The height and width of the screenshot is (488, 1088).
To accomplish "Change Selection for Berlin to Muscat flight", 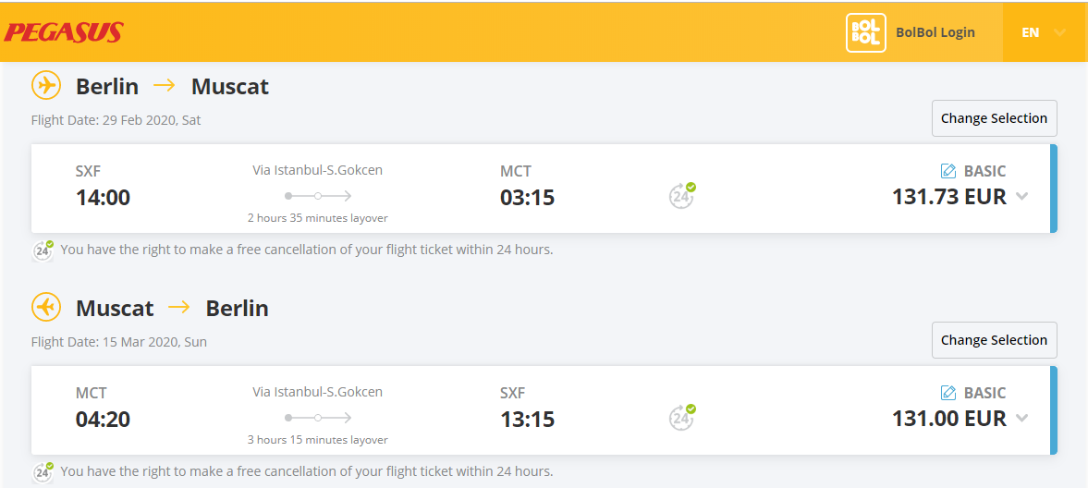I will (x=994, y=118).
